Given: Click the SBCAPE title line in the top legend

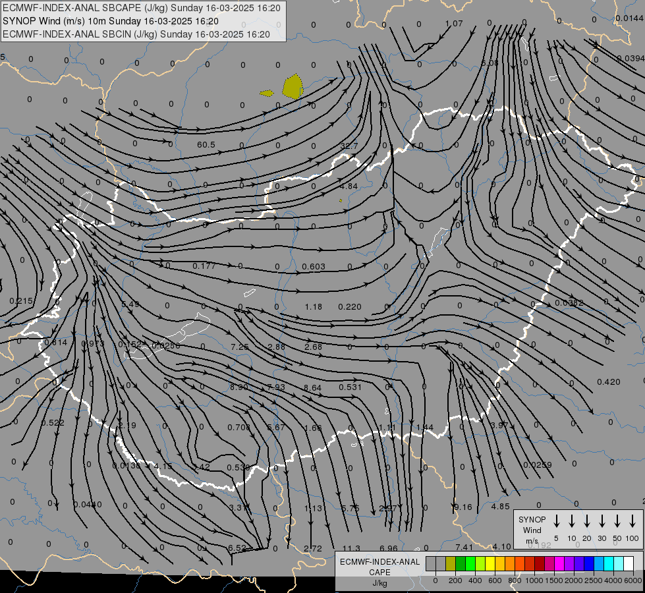Looking at the screenshot, I should point(142,8).
